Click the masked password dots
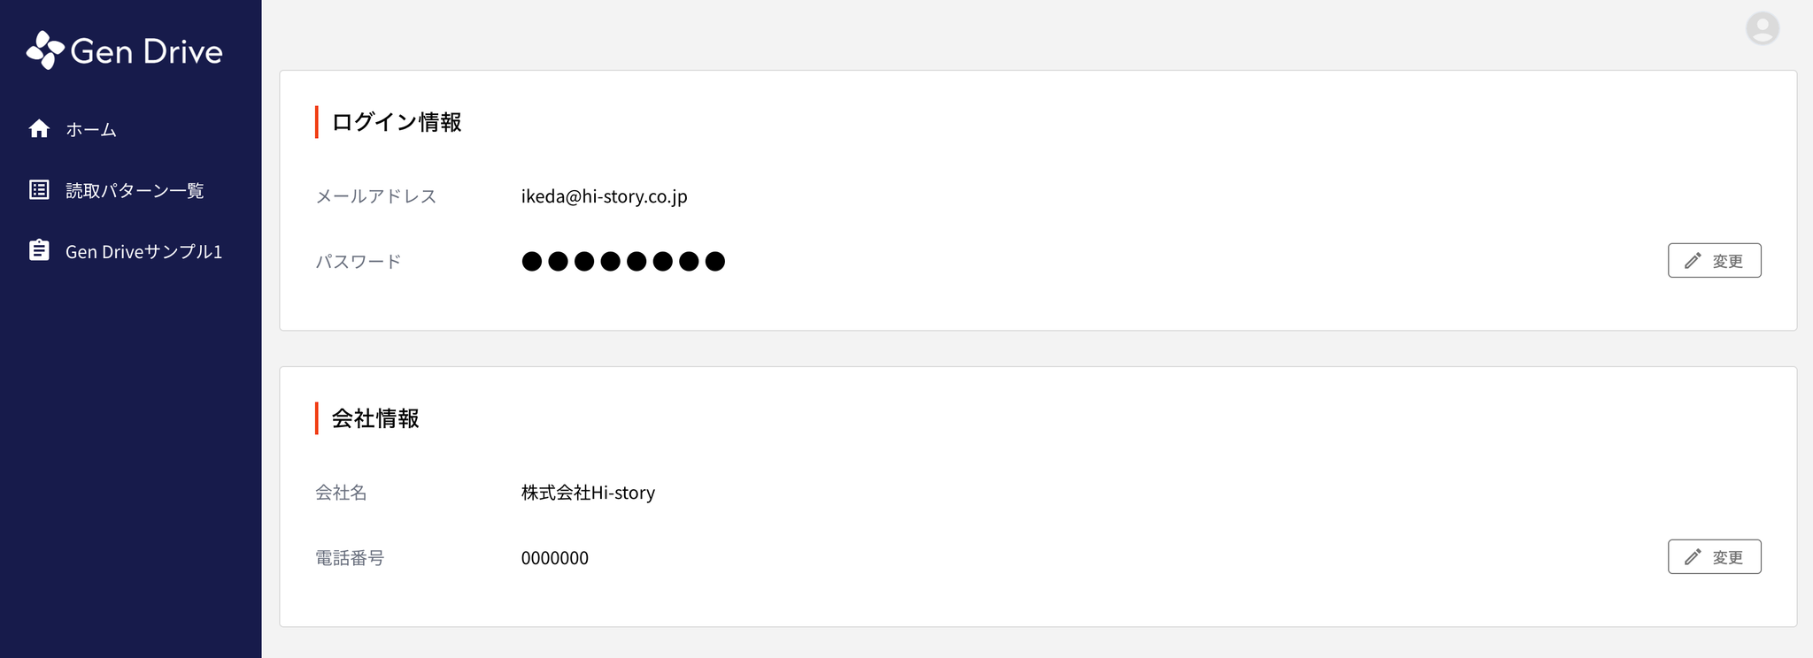 click(623, 262)
